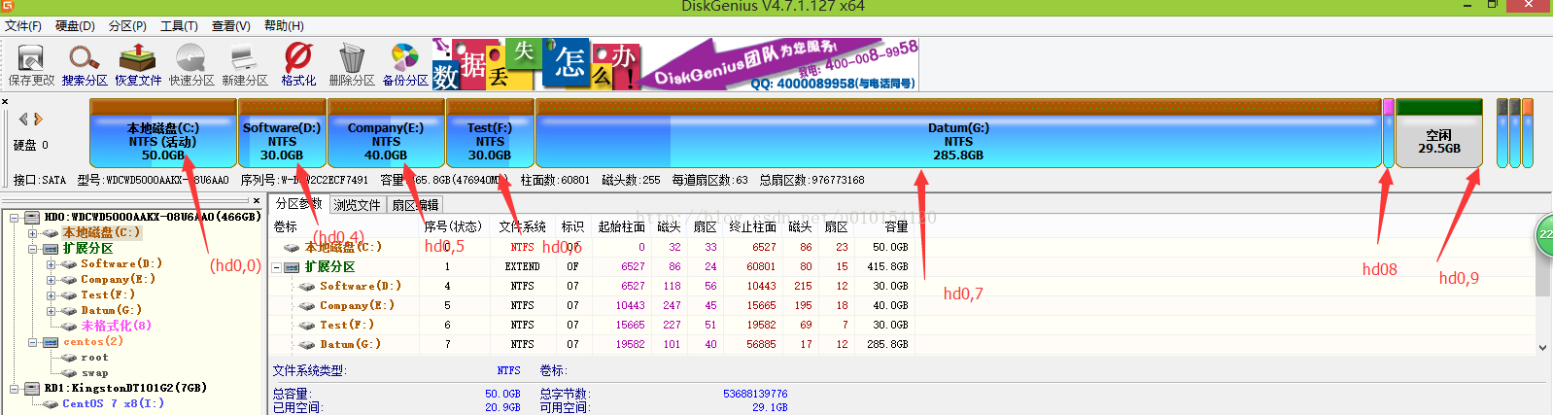The height and width of the screenshot is (415, 1553).
Task: Open the 查看(V) menu
Action: coord(231,26)
